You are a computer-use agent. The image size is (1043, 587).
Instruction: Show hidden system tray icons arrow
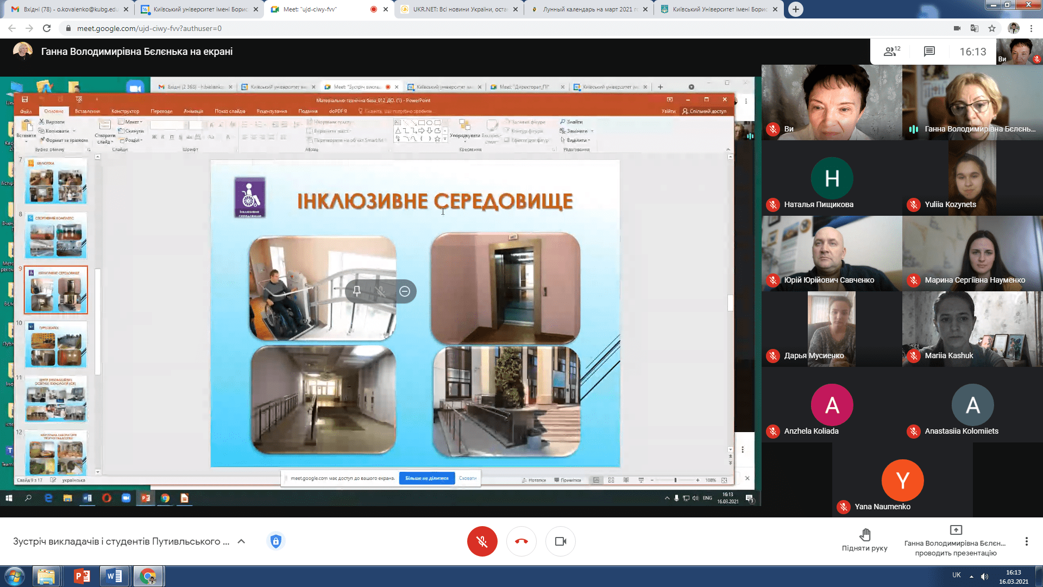coord(971,577)
